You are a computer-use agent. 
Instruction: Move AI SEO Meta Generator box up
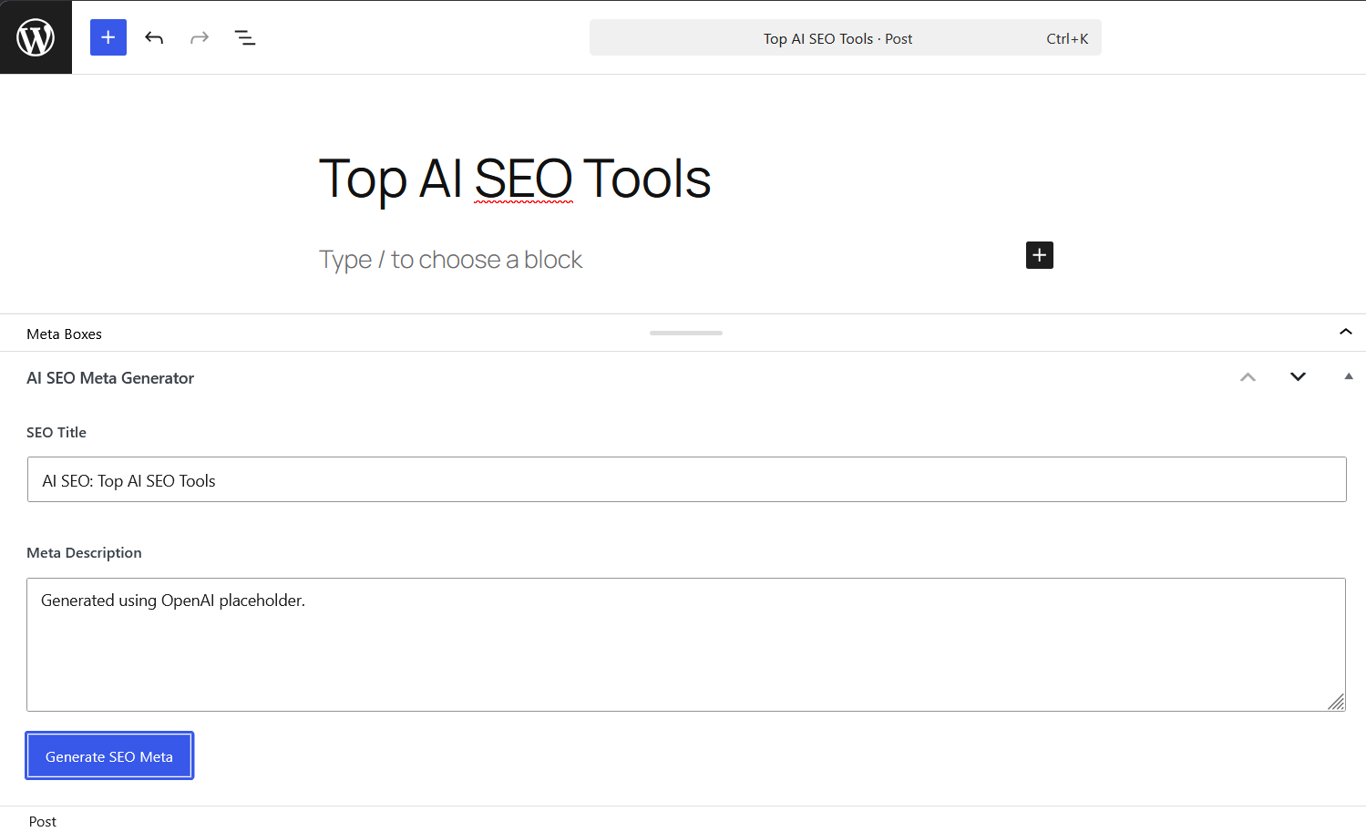1248,377
